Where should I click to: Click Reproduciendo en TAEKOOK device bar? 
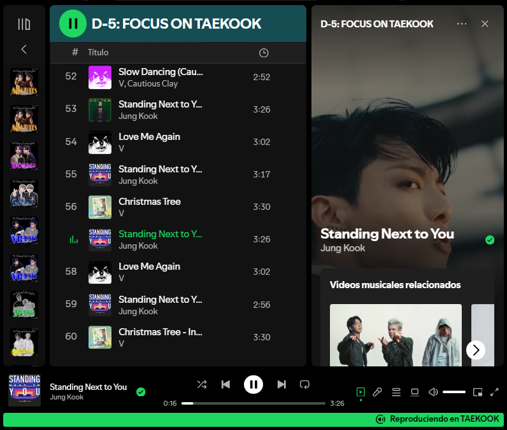(253, 419)
